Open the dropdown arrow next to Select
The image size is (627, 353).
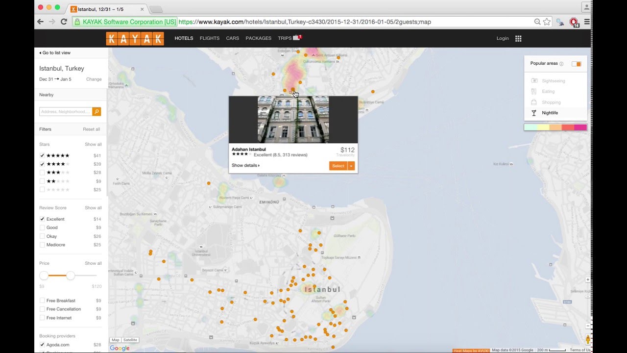click(351, 166)
